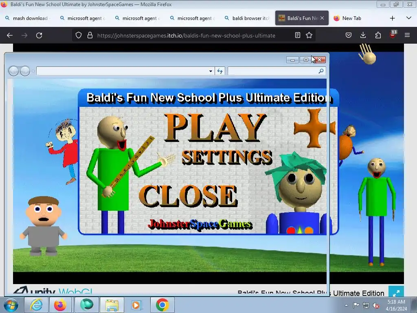Image resolution: width=417 pixels, height=313 pixels.
Task: Open Firefox downloads panel
Action: pyautogui.click(x=363, y=35)
